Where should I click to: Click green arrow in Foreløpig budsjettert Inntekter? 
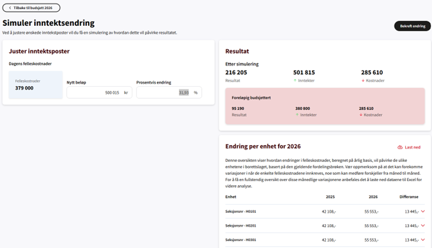(297, 115)
